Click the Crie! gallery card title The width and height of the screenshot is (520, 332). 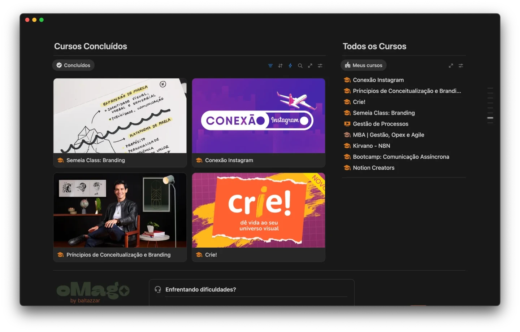click(211, 255)
